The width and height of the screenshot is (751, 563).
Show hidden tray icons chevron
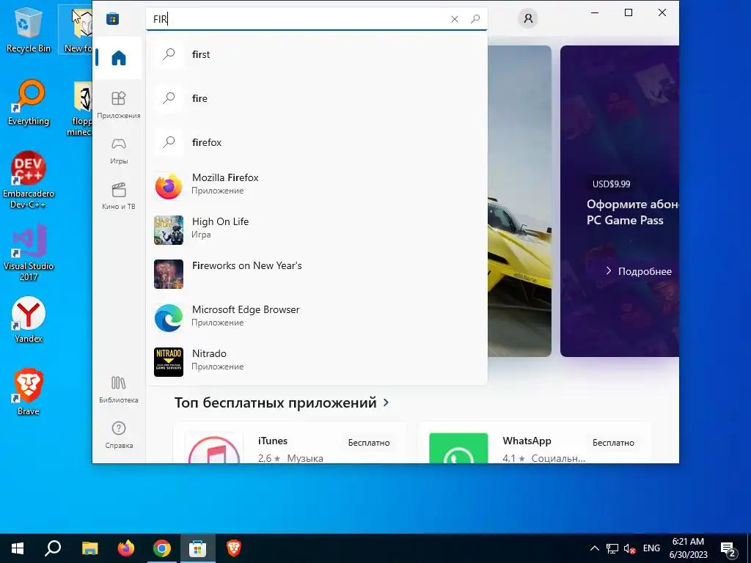[x=594, y=548]
